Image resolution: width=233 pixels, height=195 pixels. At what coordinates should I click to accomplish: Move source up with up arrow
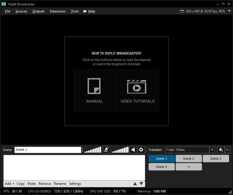tap(135, 184)
